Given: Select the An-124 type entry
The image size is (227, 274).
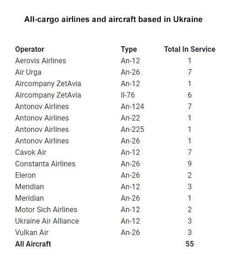Looking at the screenshot, I should click(x=132, y=107).
